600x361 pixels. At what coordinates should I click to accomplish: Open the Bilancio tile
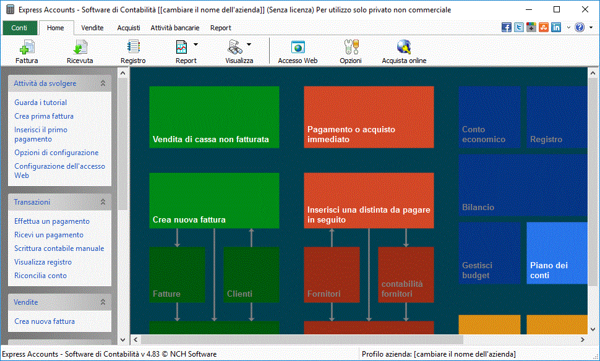(523, 185)
